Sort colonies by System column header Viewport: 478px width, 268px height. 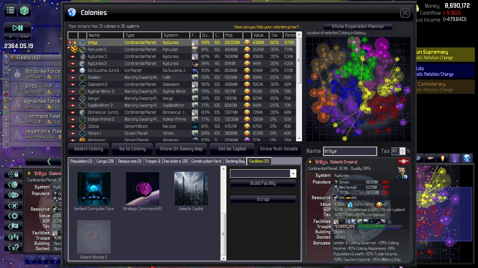176,35
